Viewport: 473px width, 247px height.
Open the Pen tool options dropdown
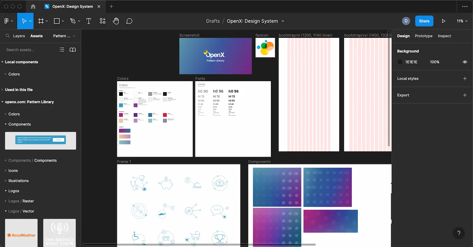point(79,21)
